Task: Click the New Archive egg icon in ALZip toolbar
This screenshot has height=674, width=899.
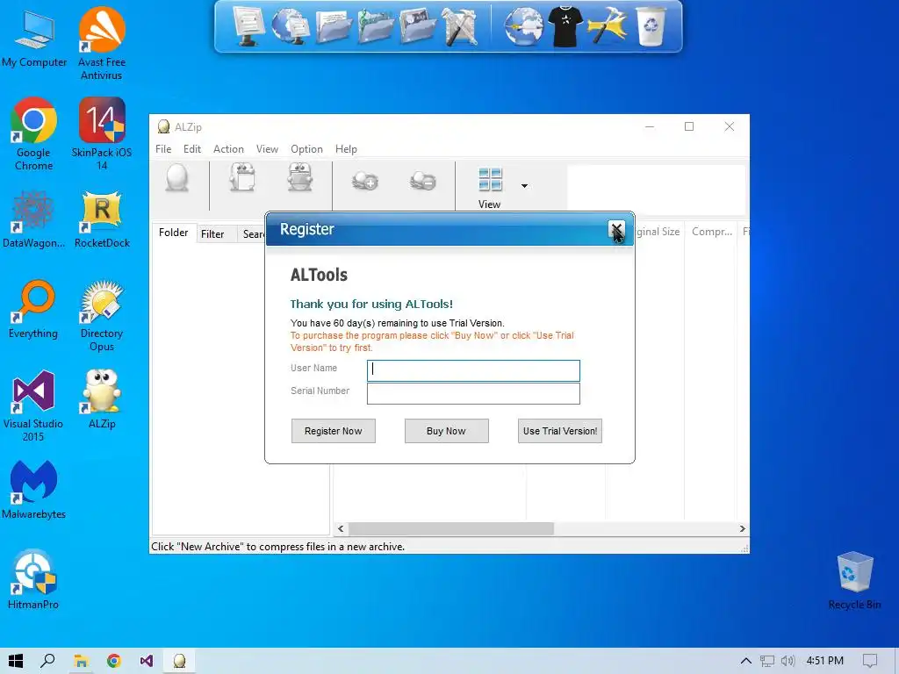Action: pos(177,178)
